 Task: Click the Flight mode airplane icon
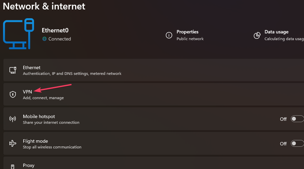pyautogui.click(x=13, y=144)
